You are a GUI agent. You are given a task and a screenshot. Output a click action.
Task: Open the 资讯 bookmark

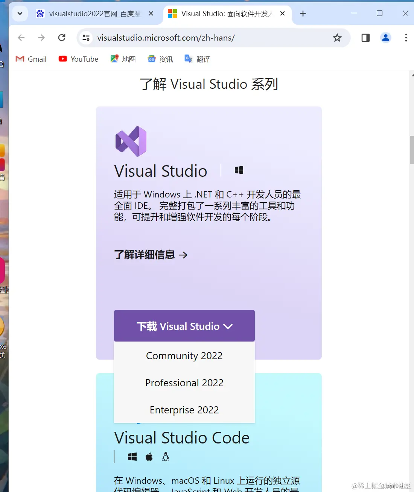click(160, 59)
